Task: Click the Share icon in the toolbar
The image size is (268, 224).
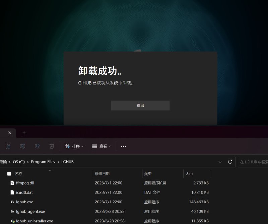Action: tap(37, 146)
